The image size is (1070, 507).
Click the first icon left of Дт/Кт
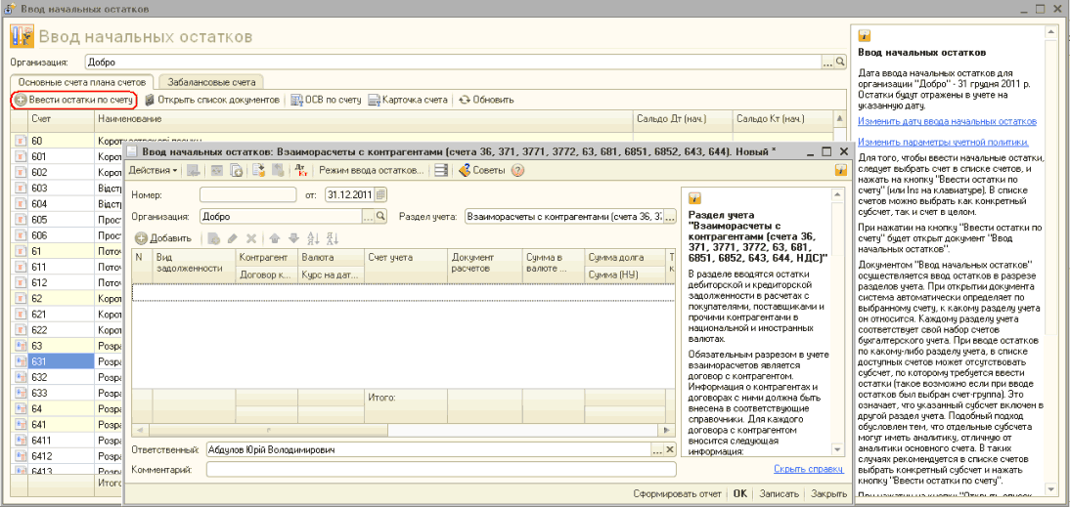[x=278, y=170]
